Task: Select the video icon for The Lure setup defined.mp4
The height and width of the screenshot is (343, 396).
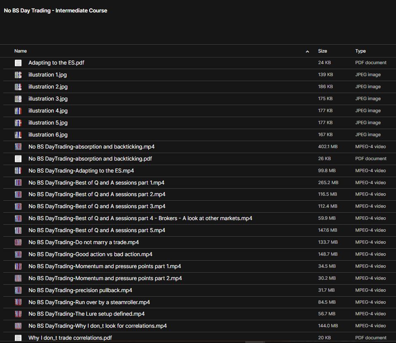Action: click(x=17, y=314)
